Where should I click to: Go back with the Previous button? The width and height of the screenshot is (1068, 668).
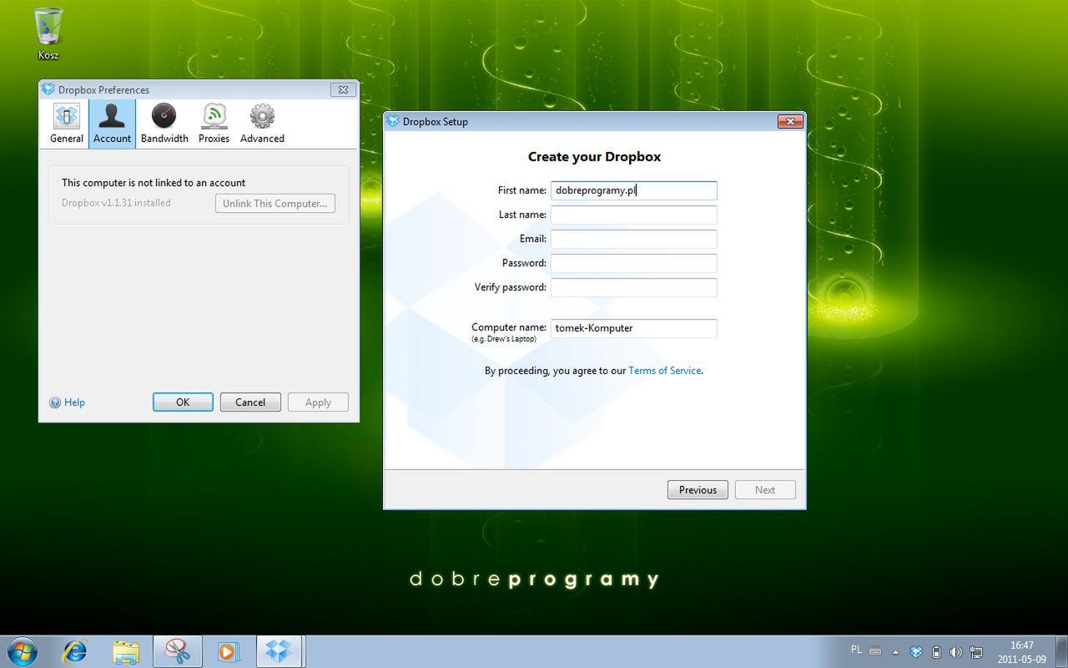[x=698, y=490]
